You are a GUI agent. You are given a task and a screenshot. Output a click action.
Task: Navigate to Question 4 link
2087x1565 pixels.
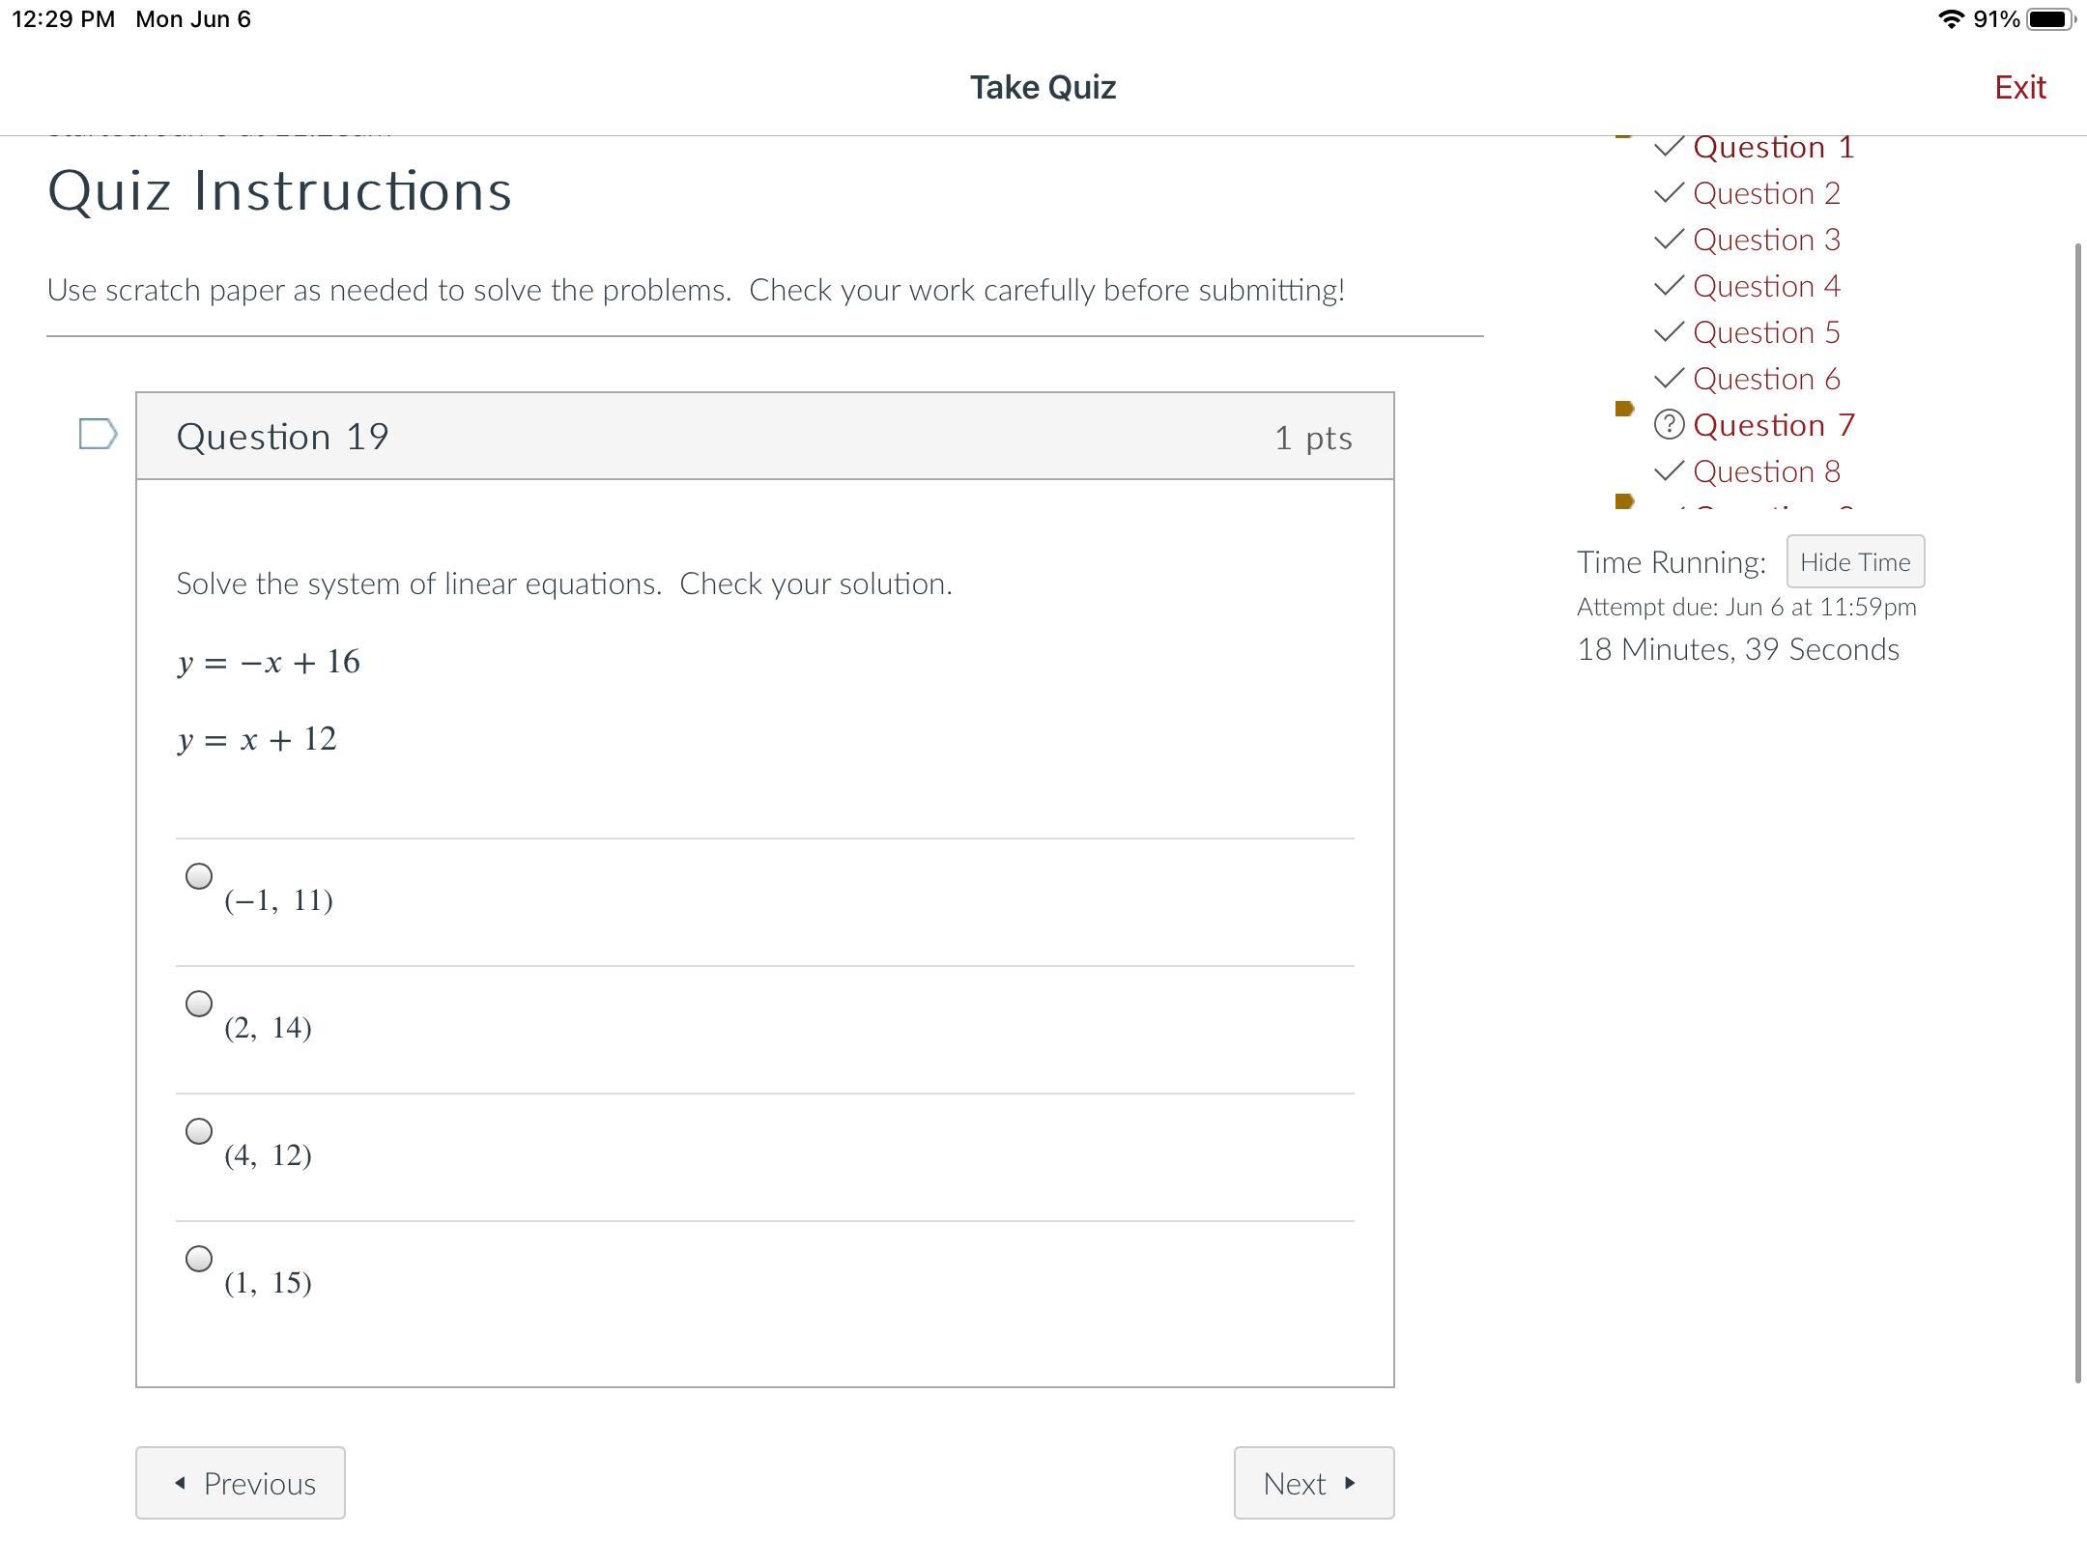point(1766,286)
